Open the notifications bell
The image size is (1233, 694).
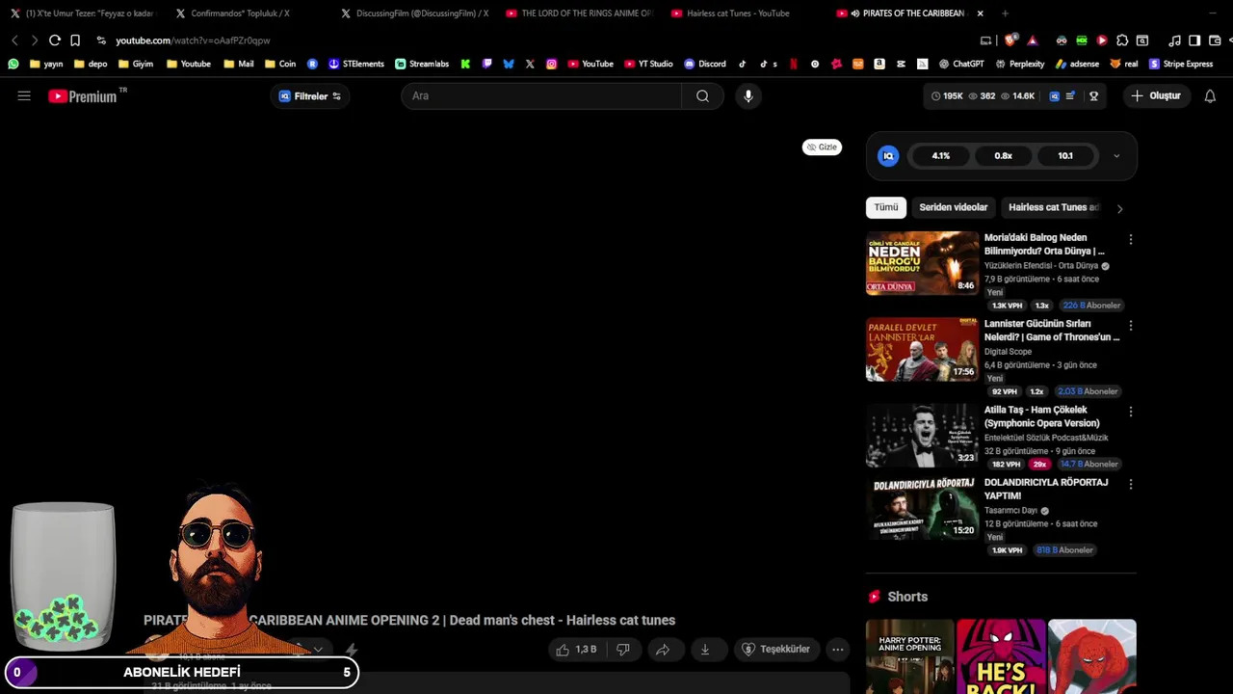click(1210, 95)
